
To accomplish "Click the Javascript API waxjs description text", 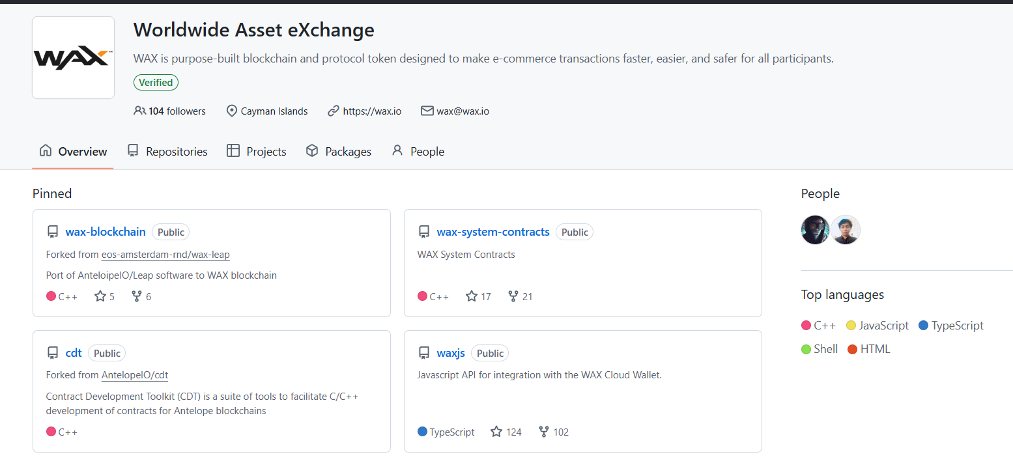I will [539, 375].
